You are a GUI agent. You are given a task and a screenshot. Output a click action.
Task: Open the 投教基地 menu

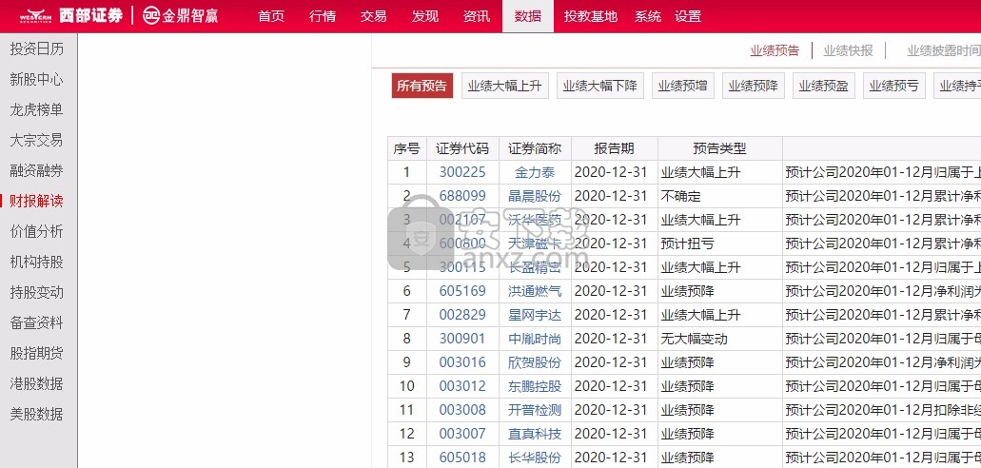[x=591, y=16]
